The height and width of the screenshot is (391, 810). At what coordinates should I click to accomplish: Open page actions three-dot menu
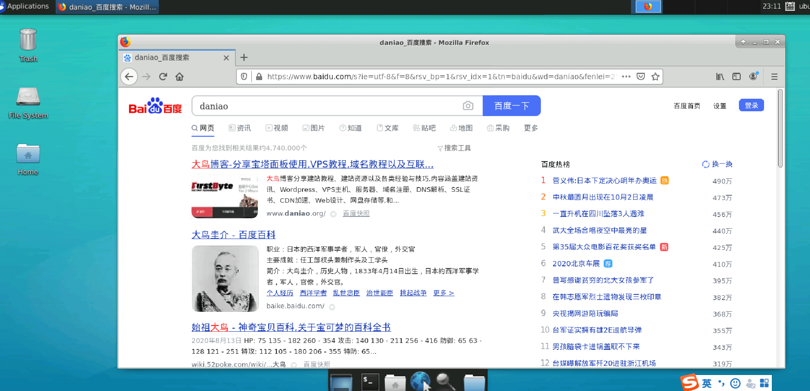pyautogui.click(x=626, y=77)
